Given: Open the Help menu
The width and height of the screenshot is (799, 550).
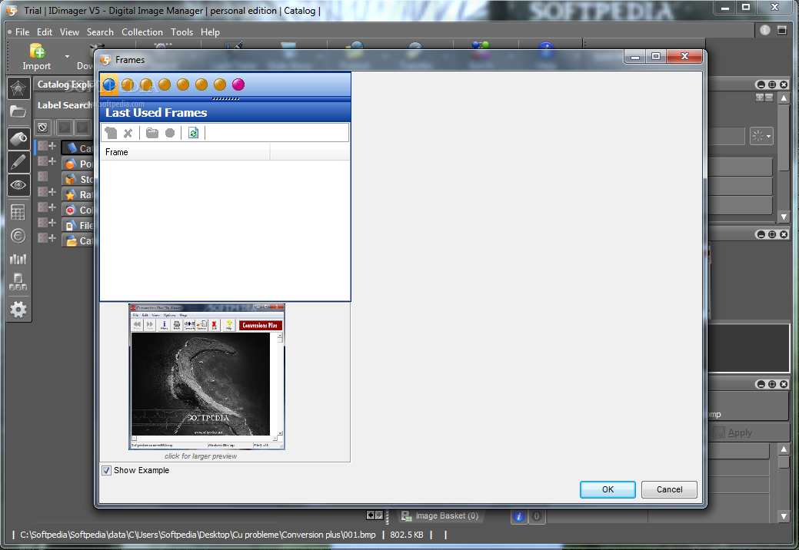Looking at the screenshot, I should click(x=210, y=32).
